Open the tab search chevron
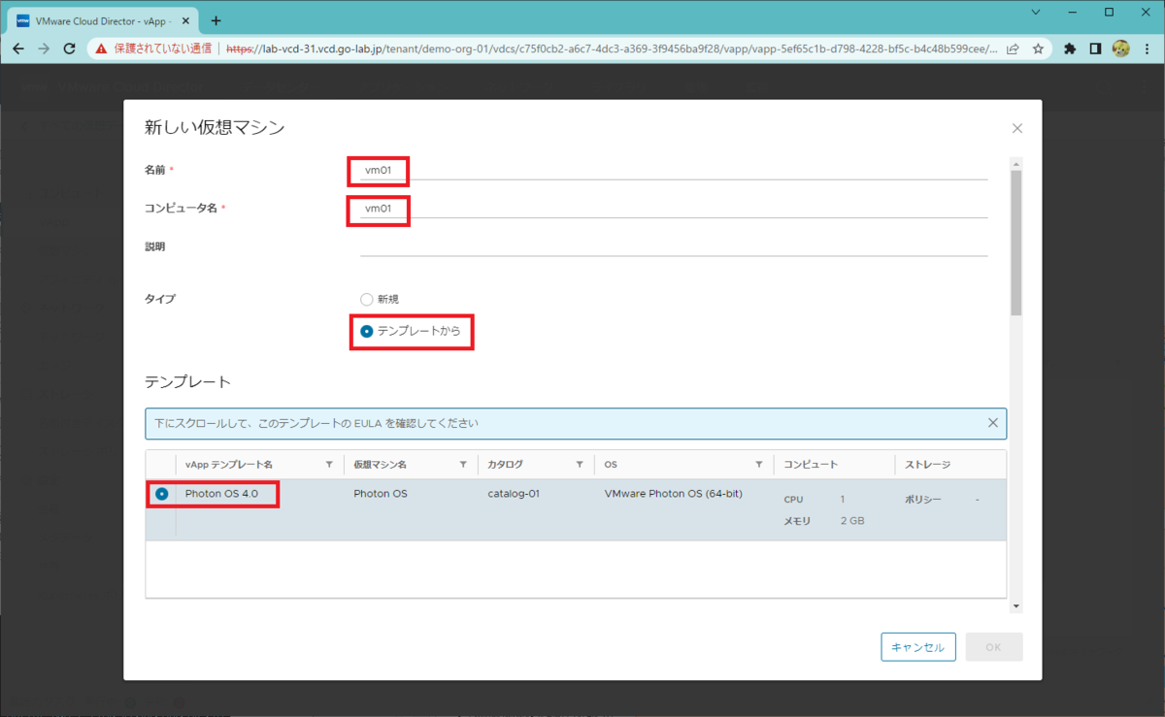This screenshot has width=1165, height=717. point(1036,13)
